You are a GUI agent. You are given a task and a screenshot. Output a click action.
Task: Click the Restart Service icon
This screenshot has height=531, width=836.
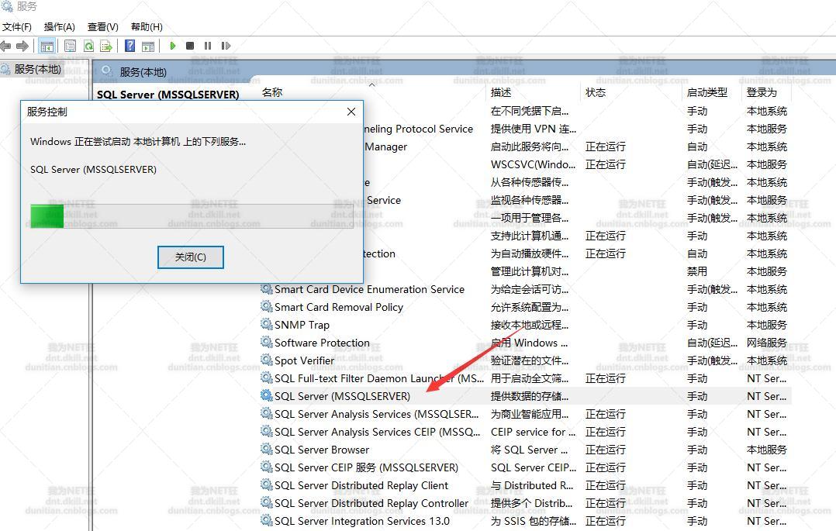point(226,46)
